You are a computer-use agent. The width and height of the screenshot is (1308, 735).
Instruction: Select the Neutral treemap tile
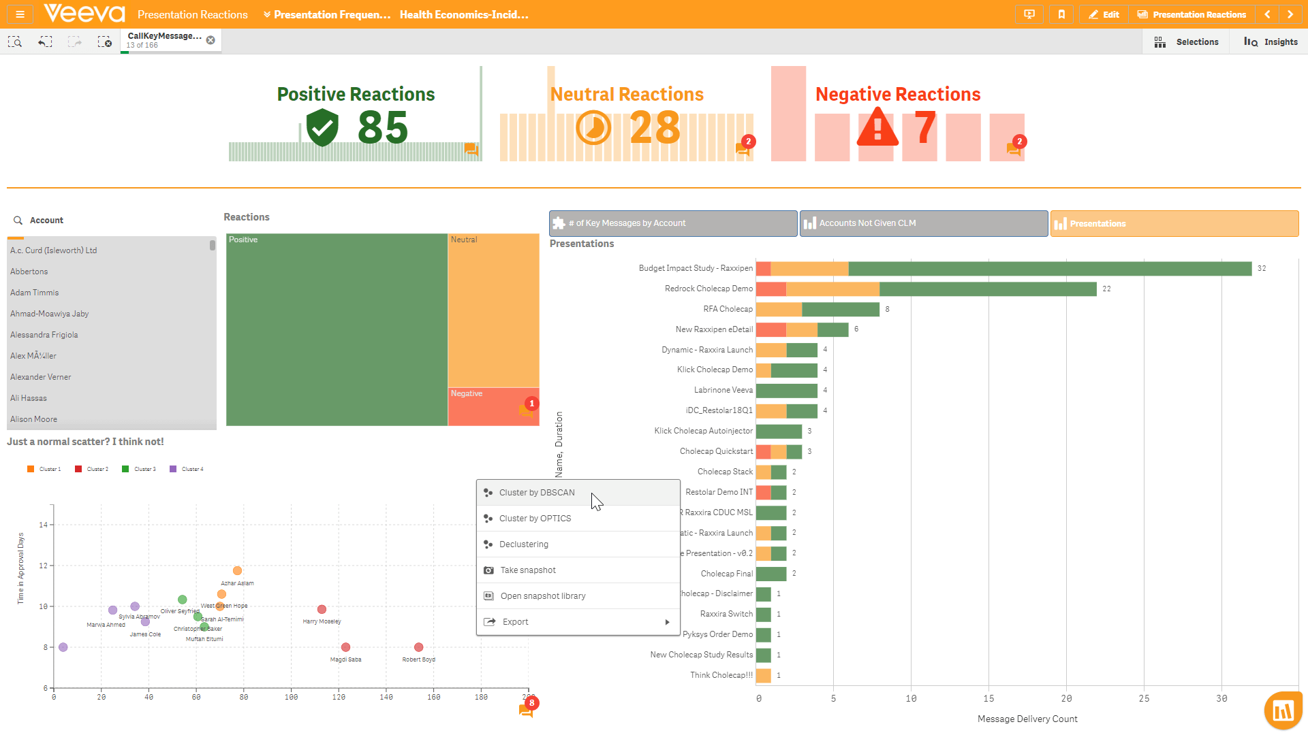click(494, 311)
